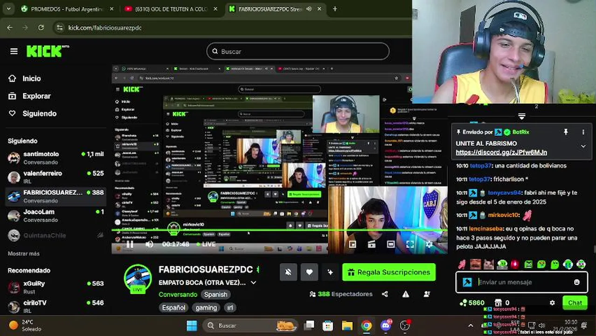Enable mini player mode in video

(x=353, y=244)
